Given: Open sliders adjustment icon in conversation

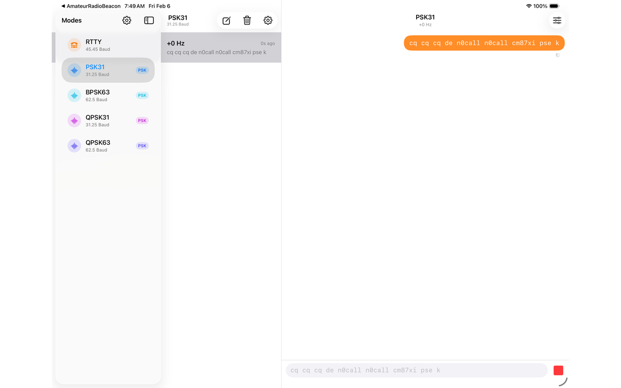Looking at the screenshot, I should point(557,21).
